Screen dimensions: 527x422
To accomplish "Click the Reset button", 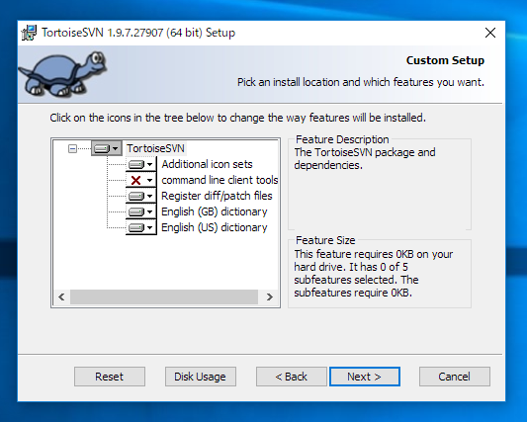I will (x=110, y=377).
